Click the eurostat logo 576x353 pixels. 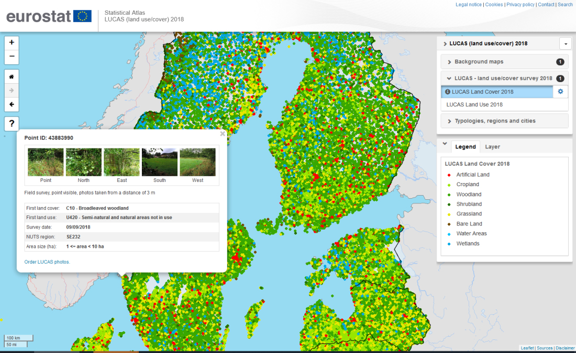click(49, 16)
